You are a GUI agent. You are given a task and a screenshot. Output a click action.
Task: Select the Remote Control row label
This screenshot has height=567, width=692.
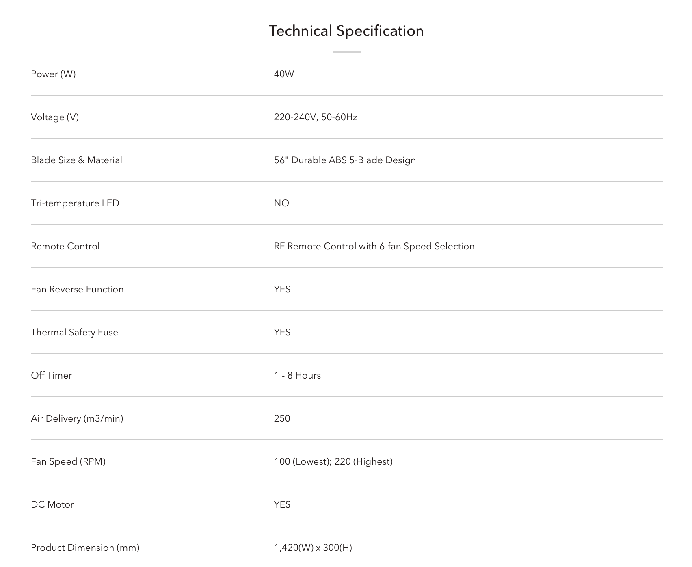65,246
